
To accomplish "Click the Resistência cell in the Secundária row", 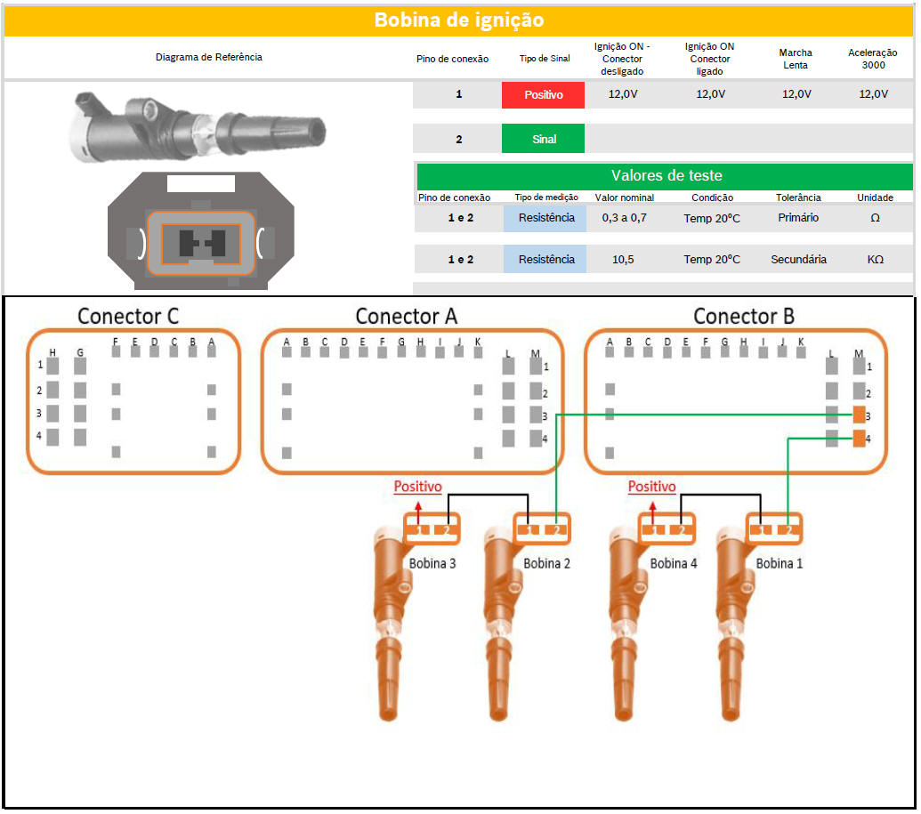I will tap(545, 260).
